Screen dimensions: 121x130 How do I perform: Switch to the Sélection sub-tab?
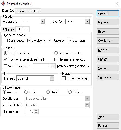coord(8,30)
